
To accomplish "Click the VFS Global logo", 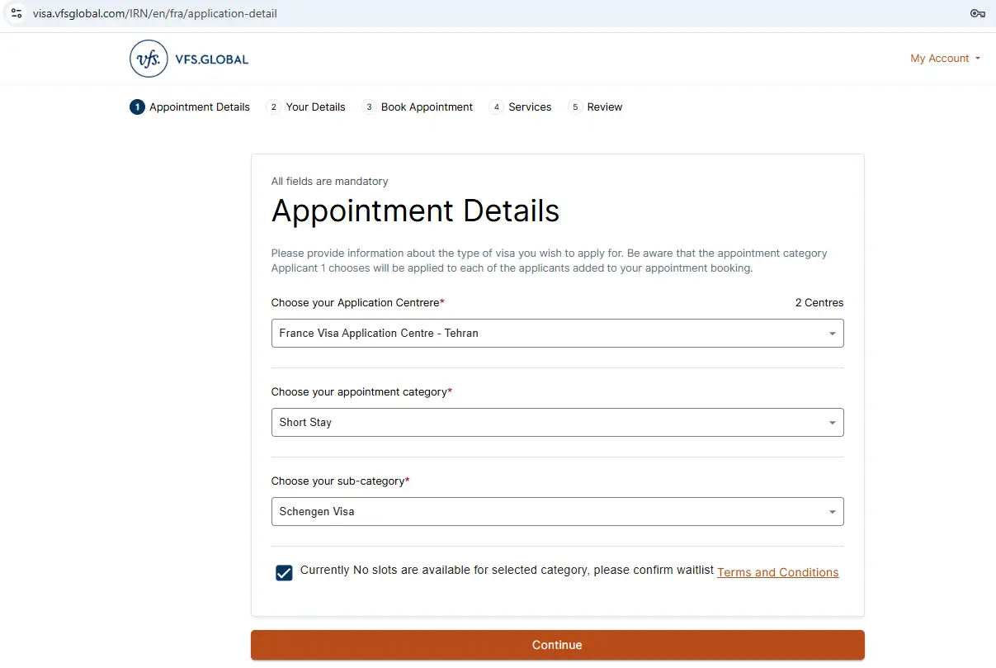I will (189, 59).
